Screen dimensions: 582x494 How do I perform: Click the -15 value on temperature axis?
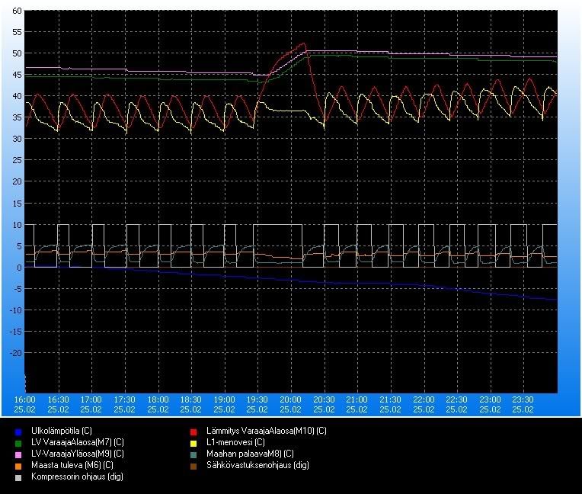coord(15,332)
